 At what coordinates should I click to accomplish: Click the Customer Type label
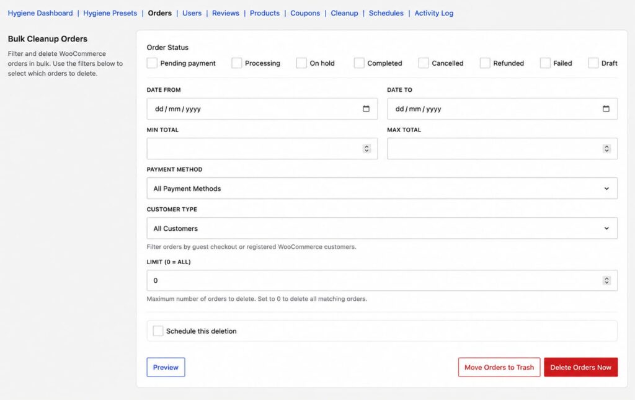tap(172, 210)
